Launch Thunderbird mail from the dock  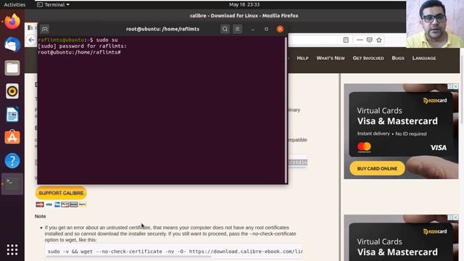[12, 45]
